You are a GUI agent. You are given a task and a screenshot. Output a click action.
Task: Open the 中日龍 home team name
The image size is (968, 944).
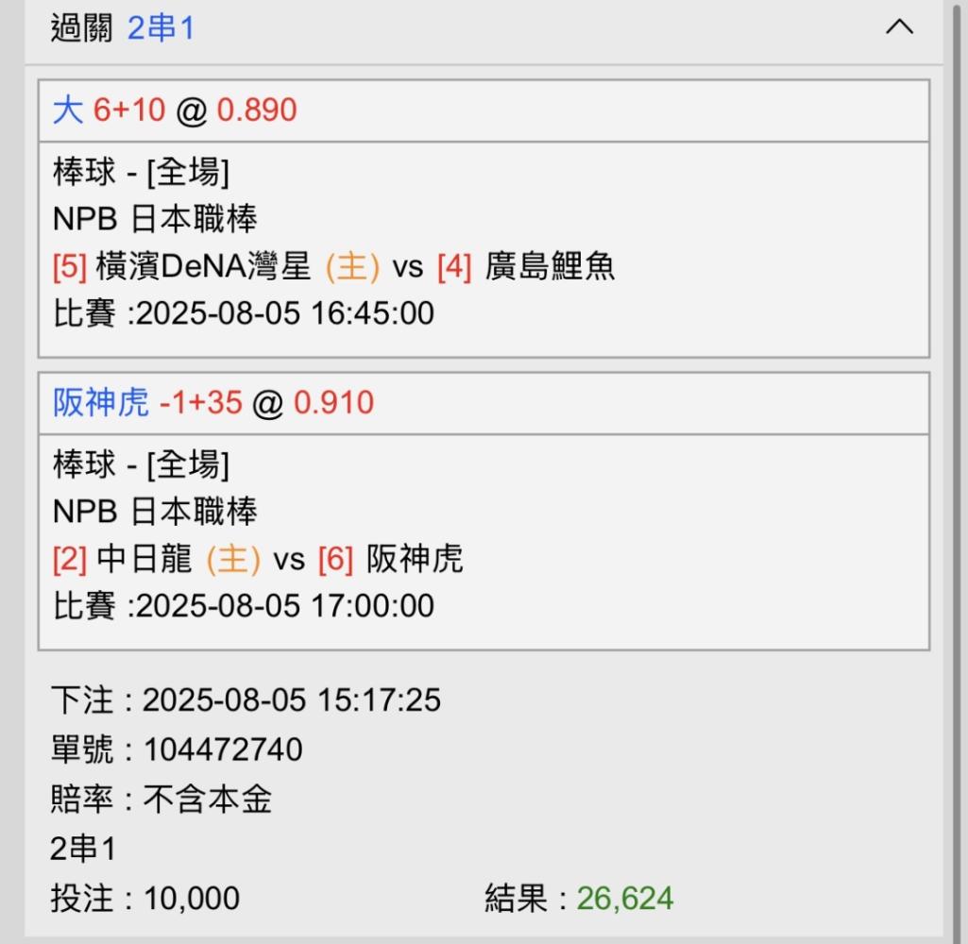144,559
